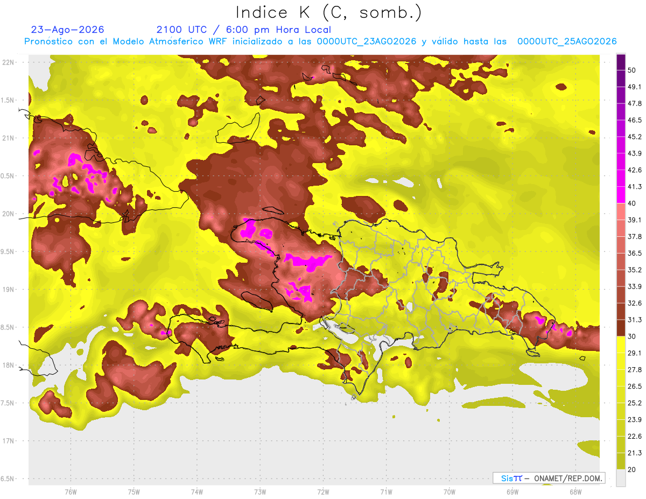Click the latitude tick label '9.5N'

pyautogui.click(x=8, y=252)
